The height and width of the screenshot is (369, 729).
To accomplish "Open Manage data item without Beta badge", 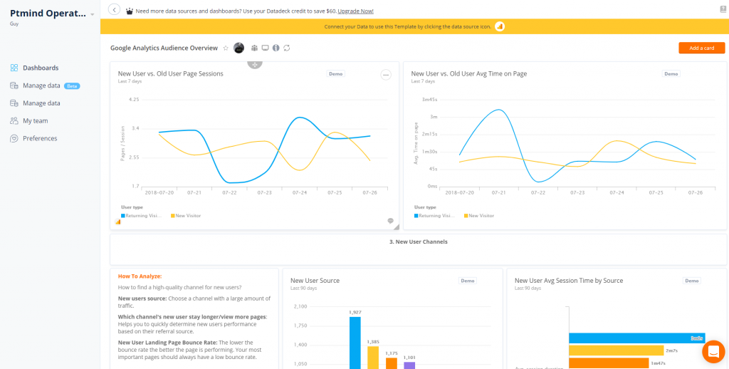I will [41, 103].
